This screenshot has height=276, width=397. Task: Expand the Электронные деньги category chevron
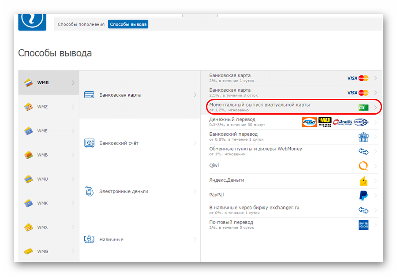(x=195, y=191)
